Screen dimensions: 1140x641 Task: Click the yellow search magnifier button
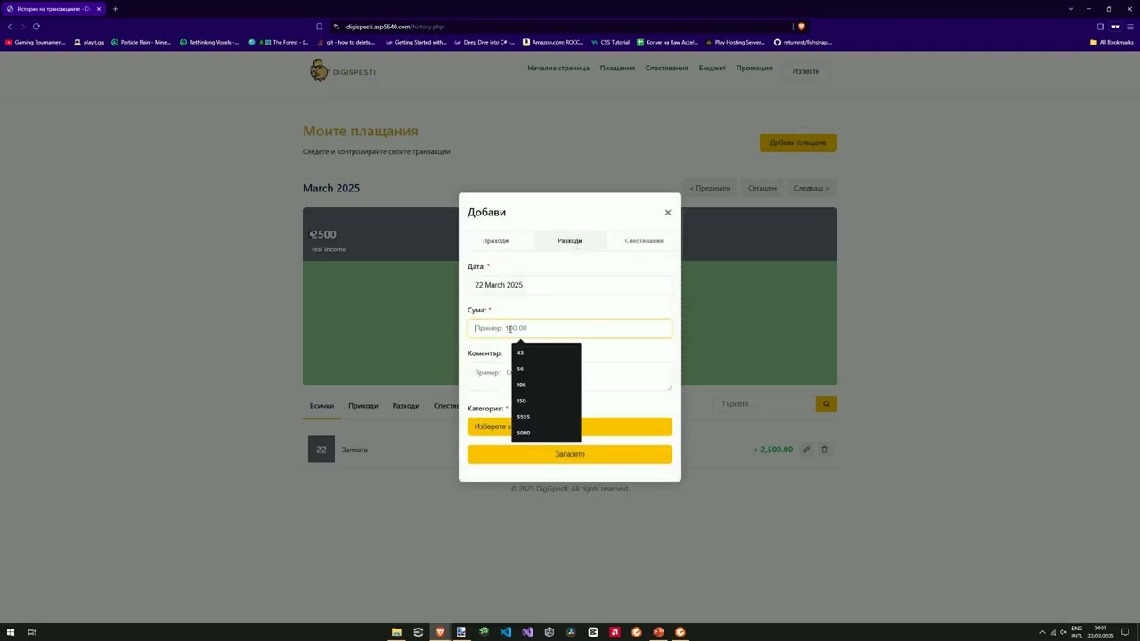[826, 404]
